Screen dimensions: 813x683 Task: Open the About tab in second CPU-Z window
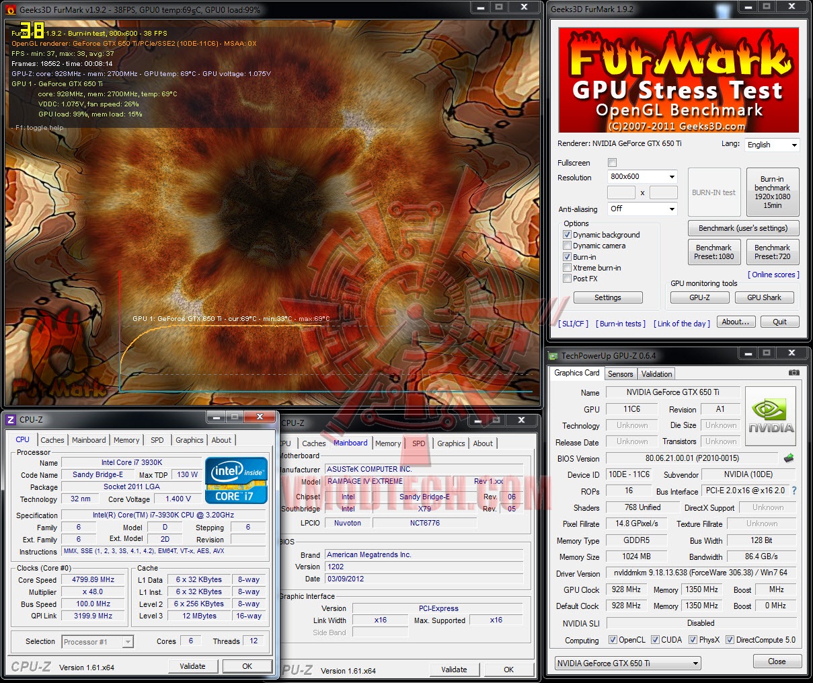point(483,443)
